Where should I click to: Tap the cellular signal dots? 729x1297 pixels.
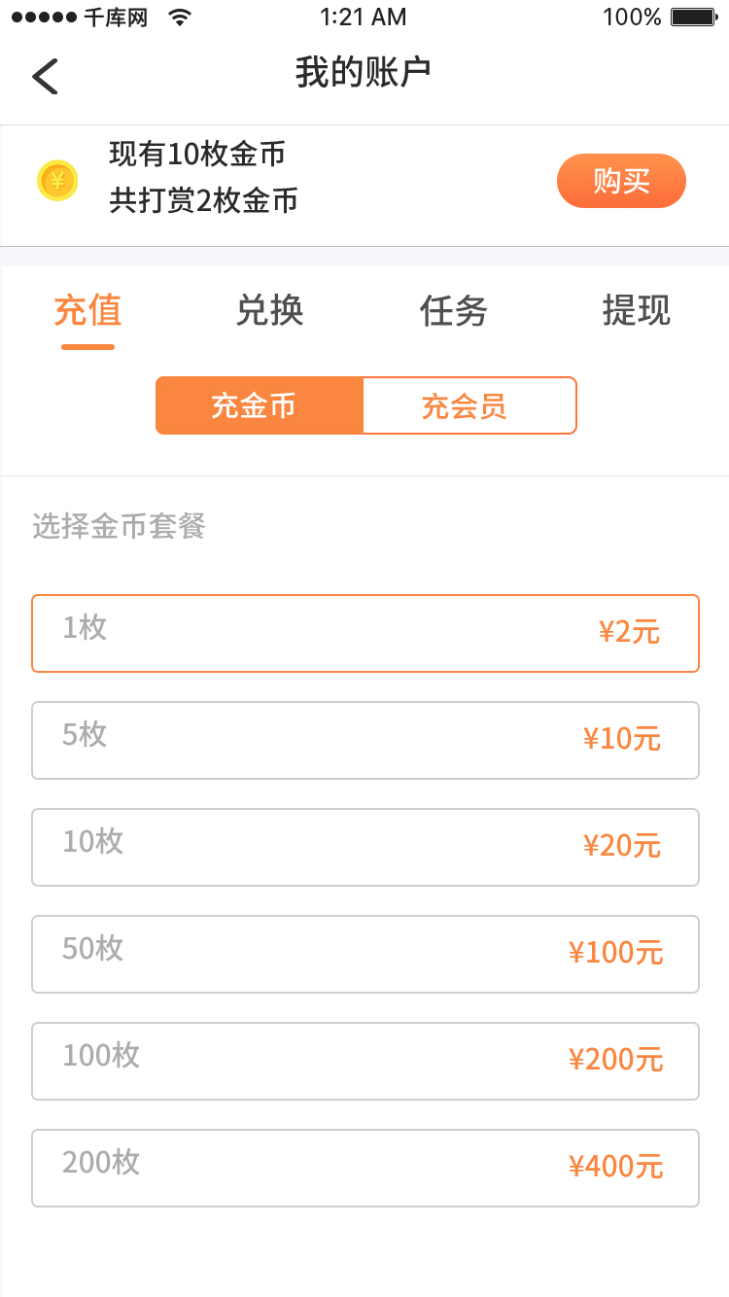click(44, 18)
